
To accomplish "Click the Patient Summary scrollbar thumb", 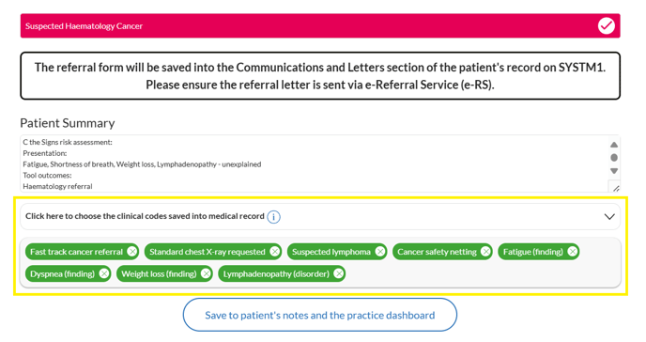I will pos(614,158).
